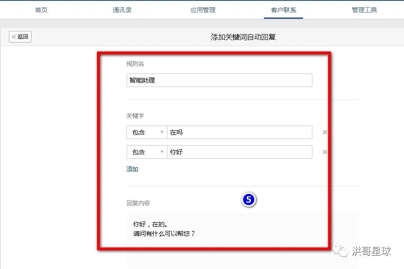Screen dimensions: 404x269
Task: Open the 应用管理 tab
Action: [x=203, y=10]
